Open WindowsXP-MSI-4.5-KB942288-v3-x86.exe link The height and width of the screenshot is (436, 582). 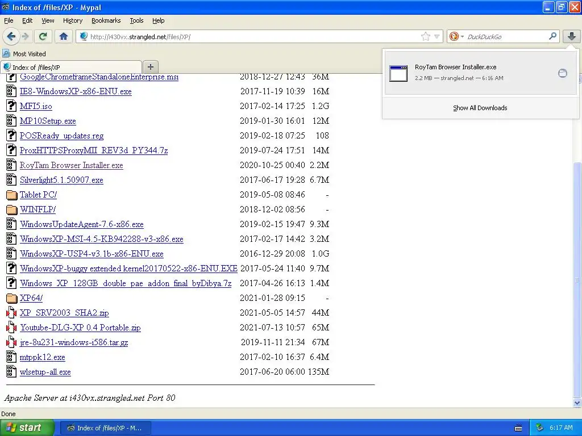[102, 239]
